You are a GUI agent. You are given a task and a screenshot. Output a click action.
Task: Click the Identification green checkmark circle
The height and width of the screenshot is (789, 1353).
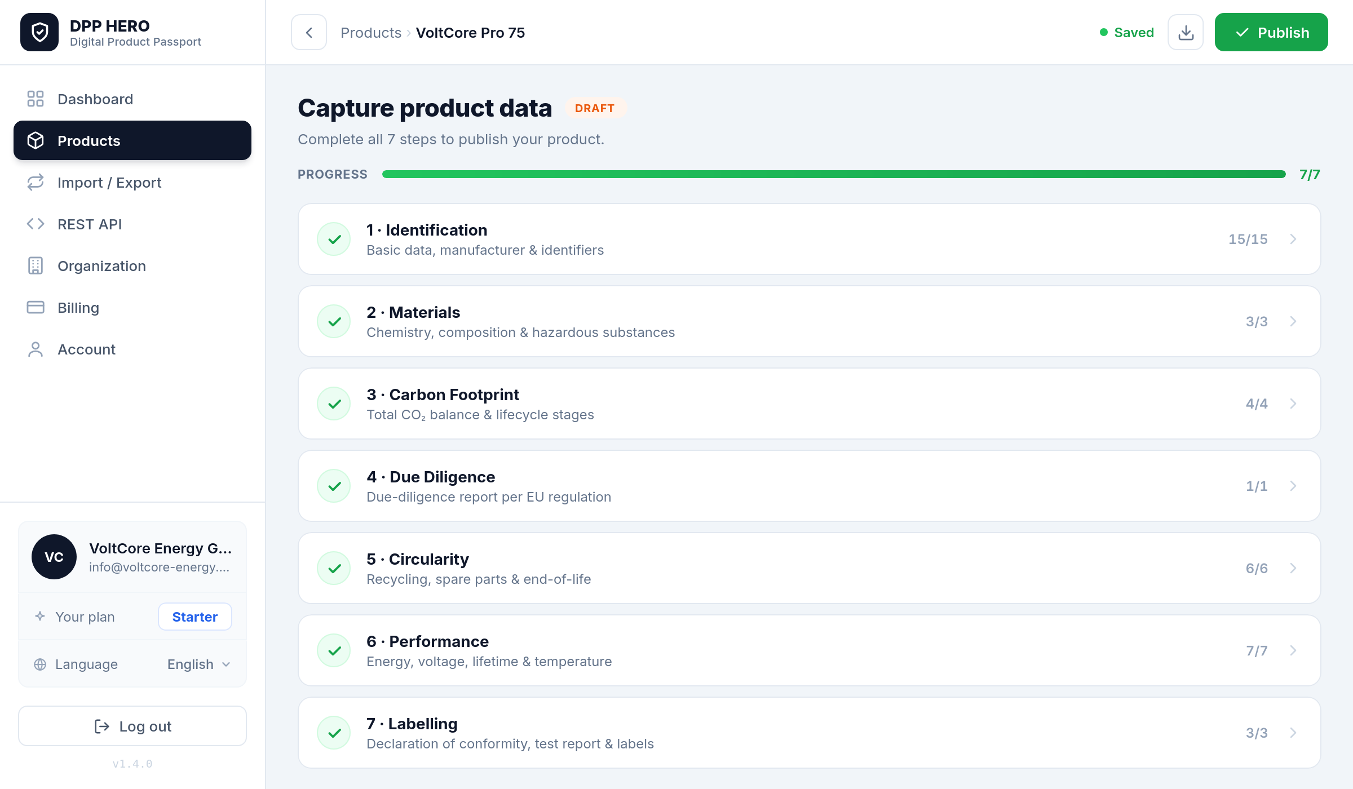click(x=334, y=239)
